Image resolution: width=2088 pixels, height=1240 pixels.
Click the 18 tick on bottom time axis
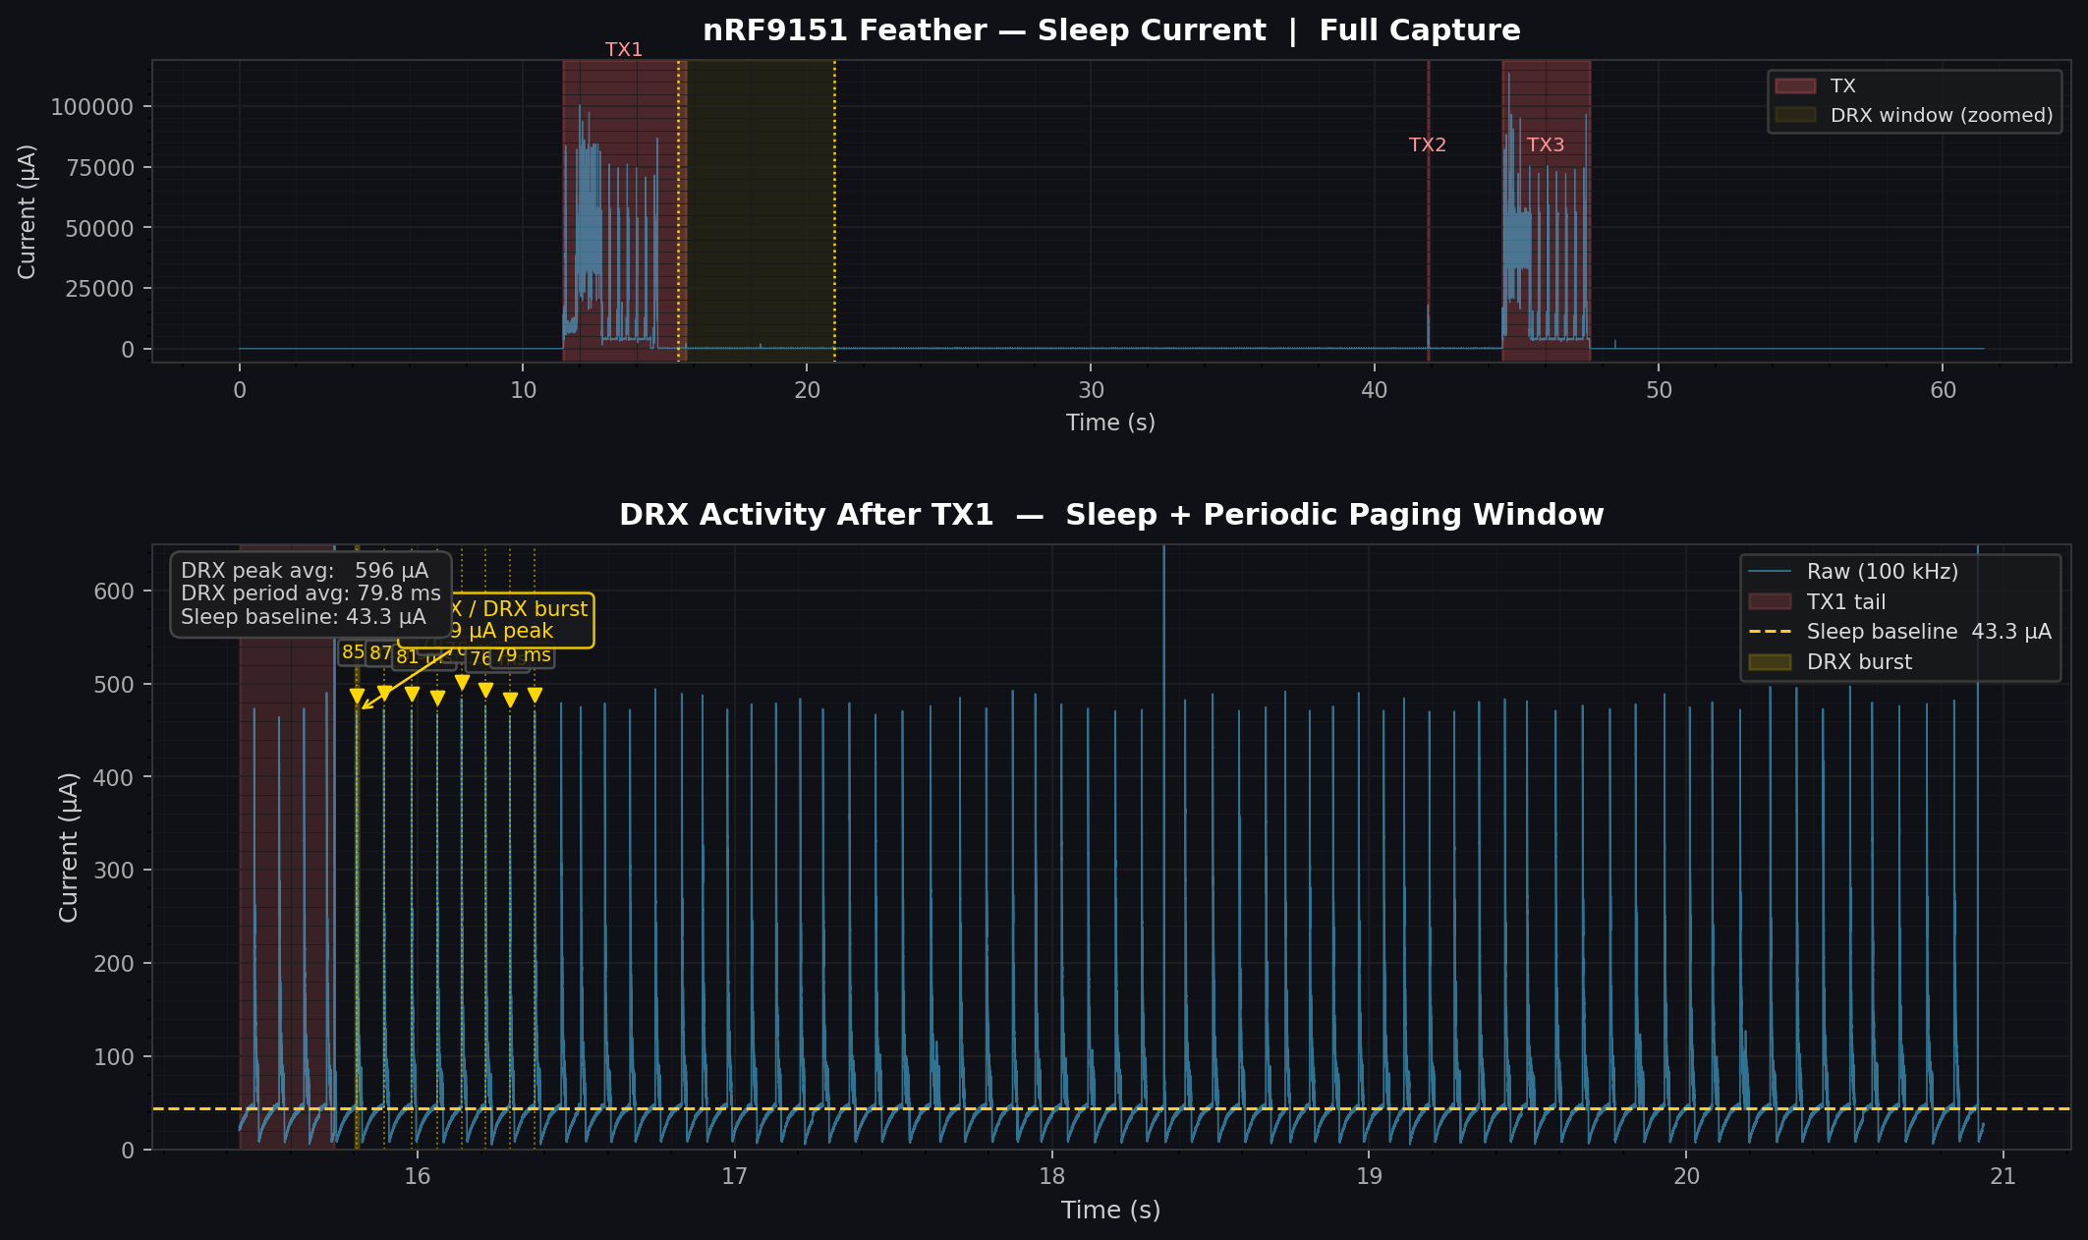1051,1176
